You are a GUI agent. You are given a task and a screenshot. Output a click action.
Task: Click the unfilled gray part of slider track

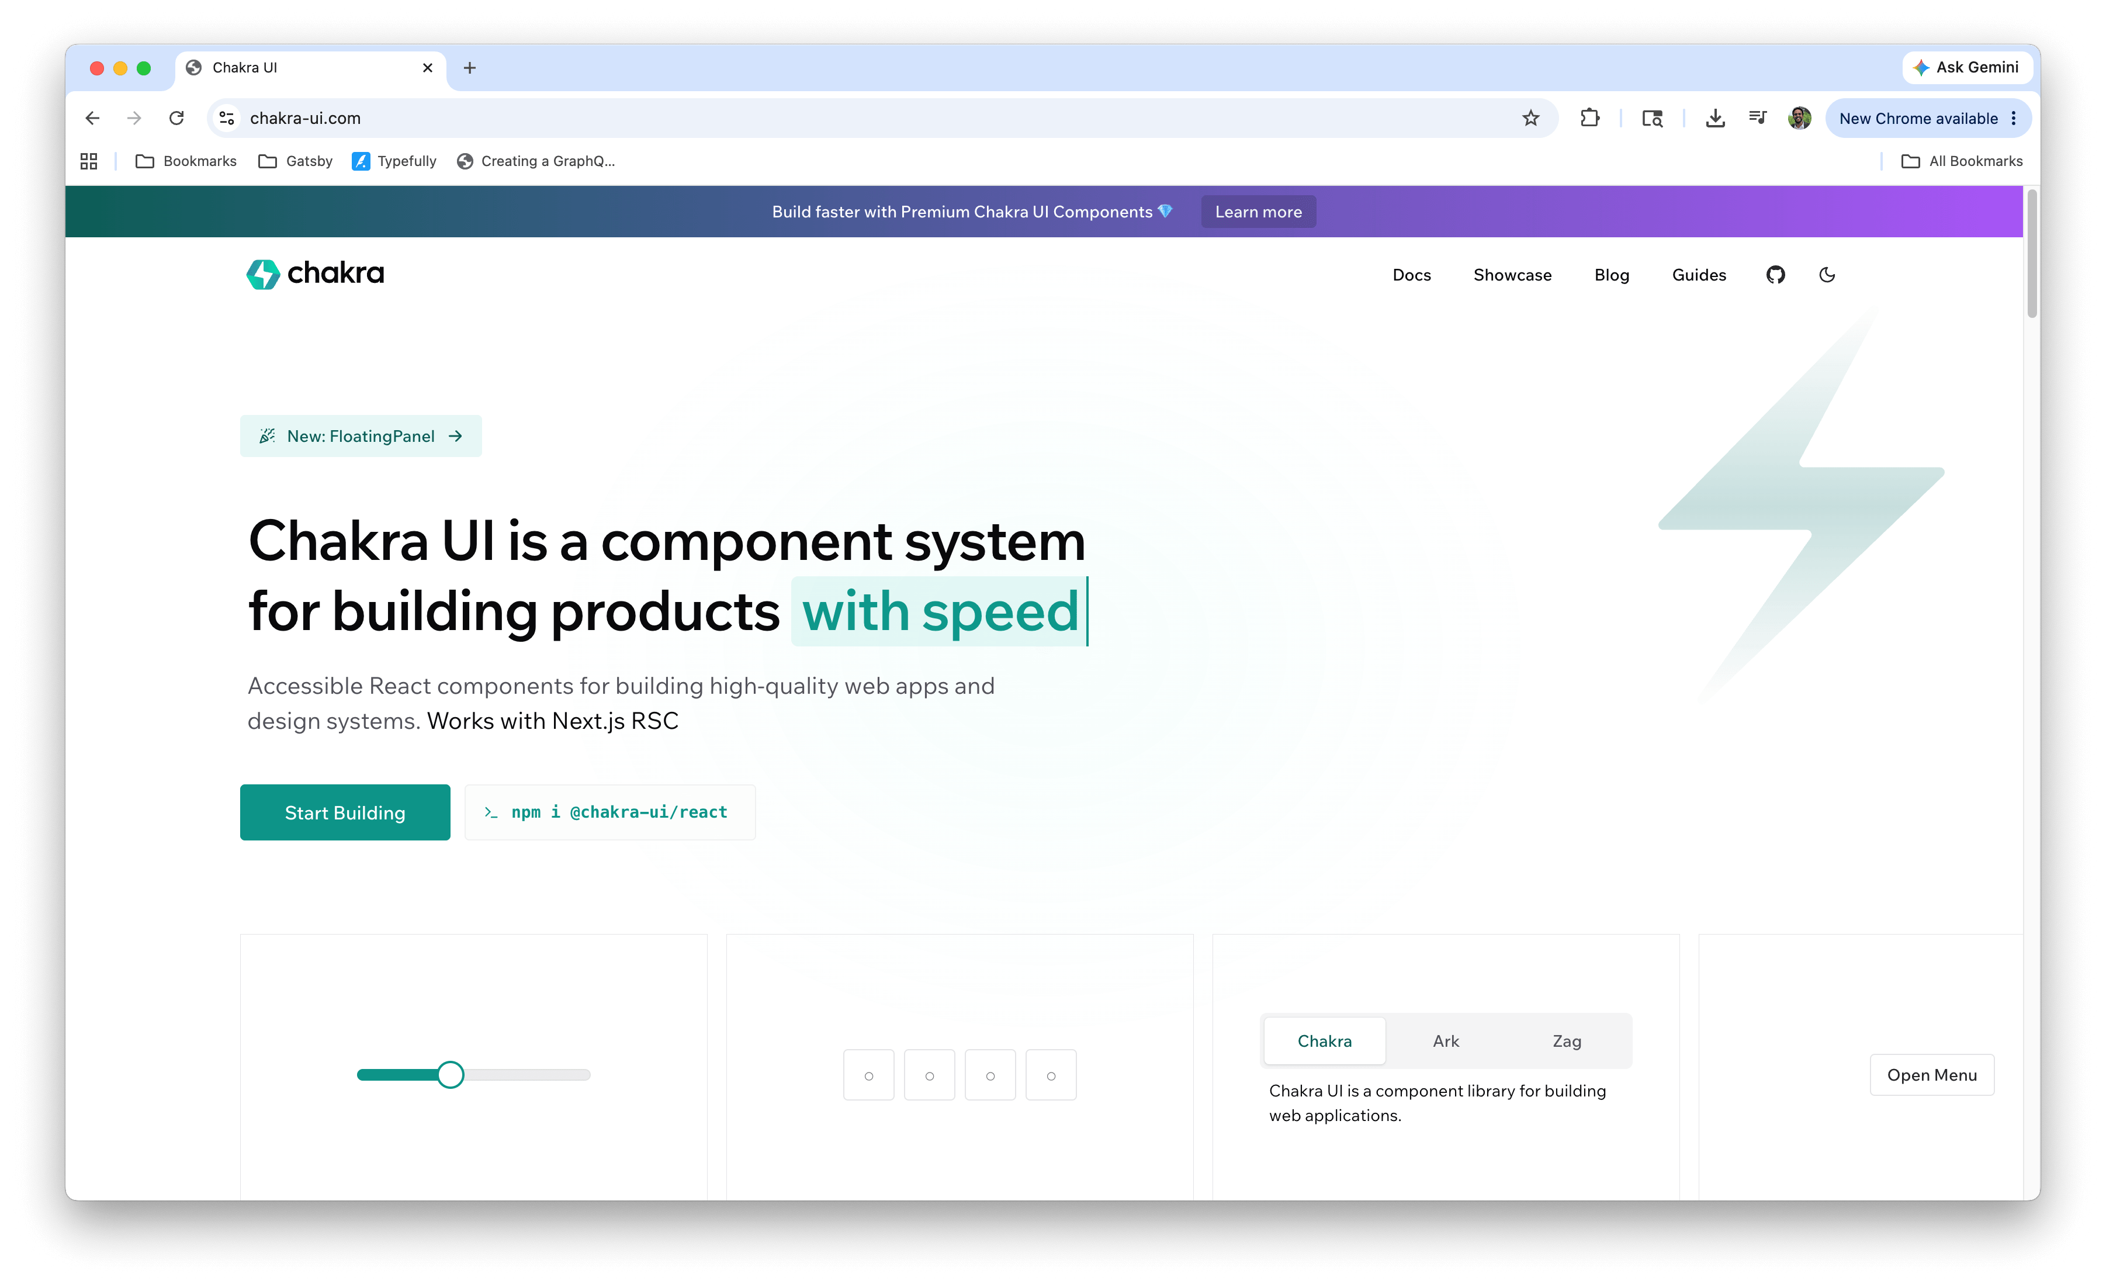(527, 1075)
